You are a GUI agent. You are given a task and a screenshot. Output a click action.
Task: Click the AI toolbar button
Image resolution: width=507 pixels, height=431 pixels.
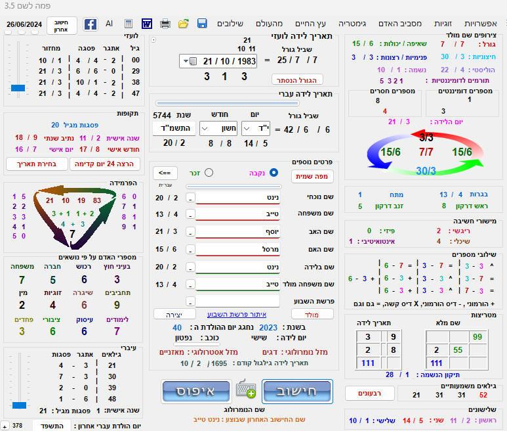(x=110, y=24)
